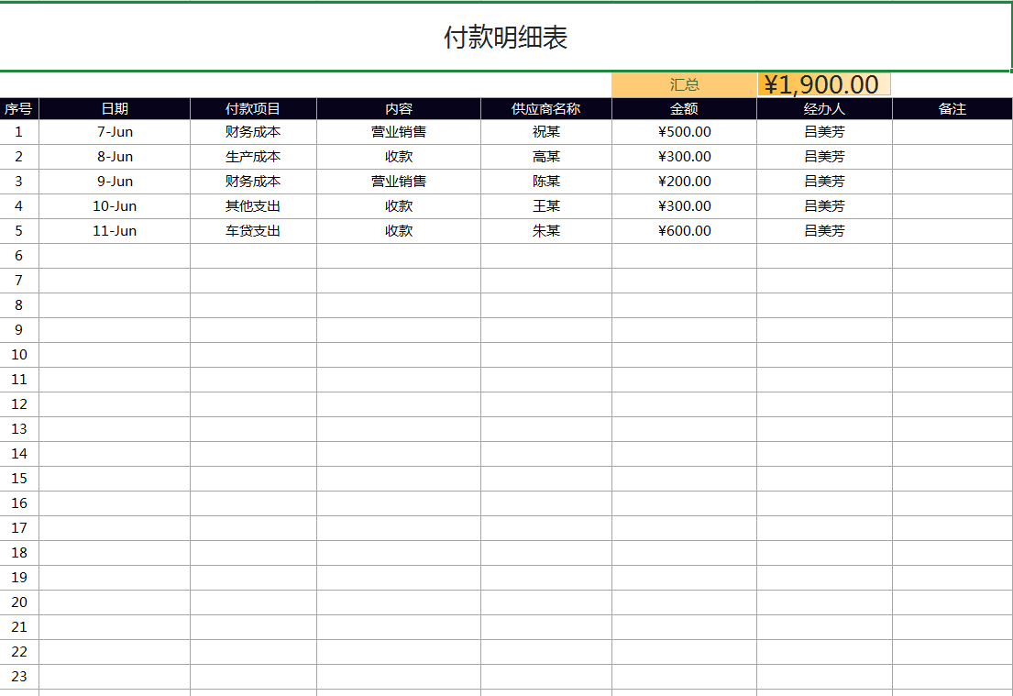1013x696 pixels.
Task: Click the ¥500.00 amount cell
Action: click(682, 131)
